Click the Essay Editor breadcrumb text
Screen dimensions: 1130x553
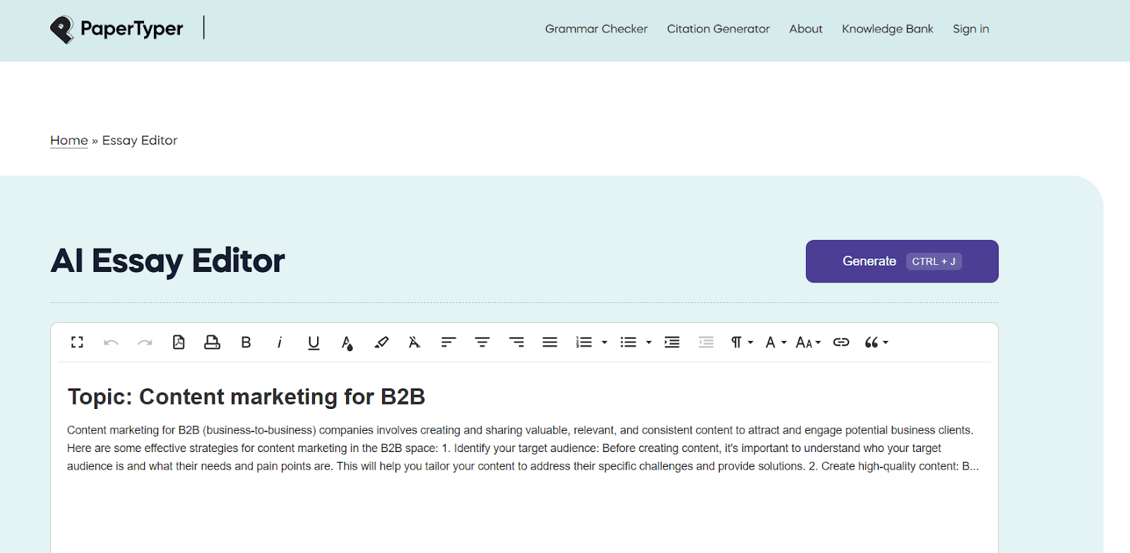pyautogui.click(x=140, y=141)
